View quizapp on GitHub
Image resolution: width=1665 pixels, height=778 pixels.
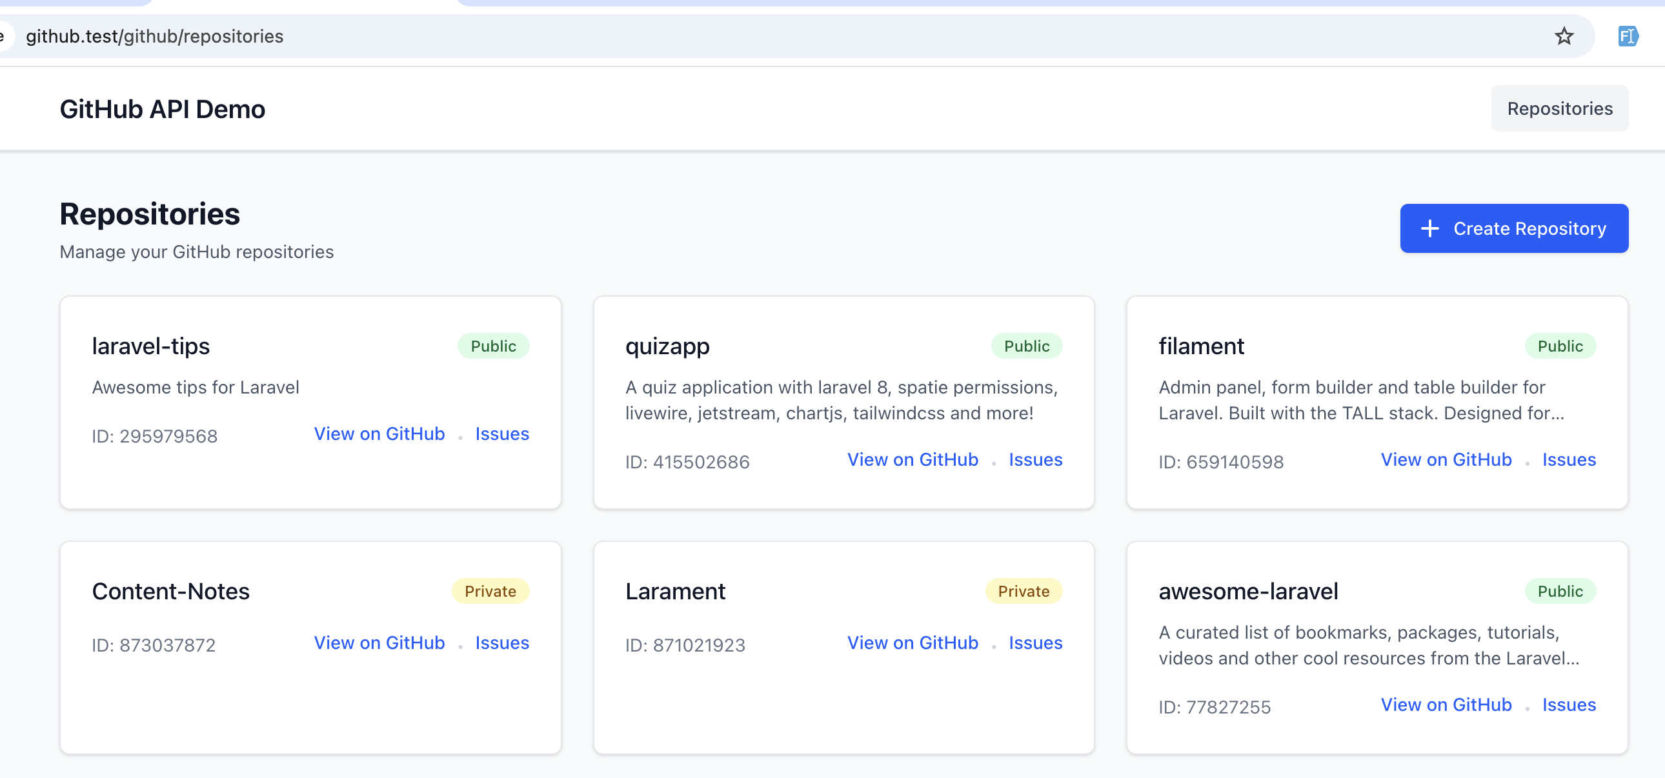(913, 459)
